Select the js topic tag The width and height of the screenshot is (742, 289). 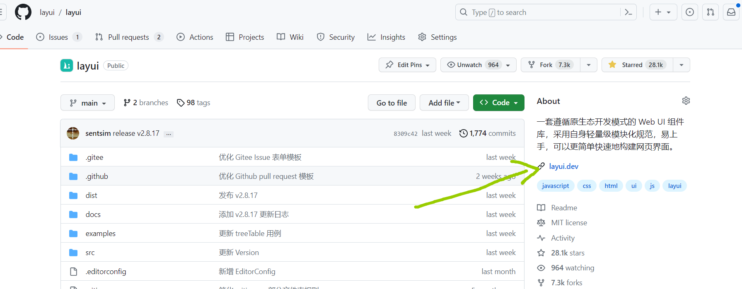[x=652, y=186]
